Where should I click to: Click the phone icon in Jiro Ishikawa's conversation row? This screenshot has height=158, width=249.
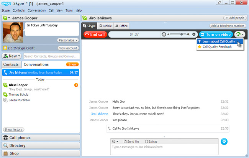[x=6, y=72]
